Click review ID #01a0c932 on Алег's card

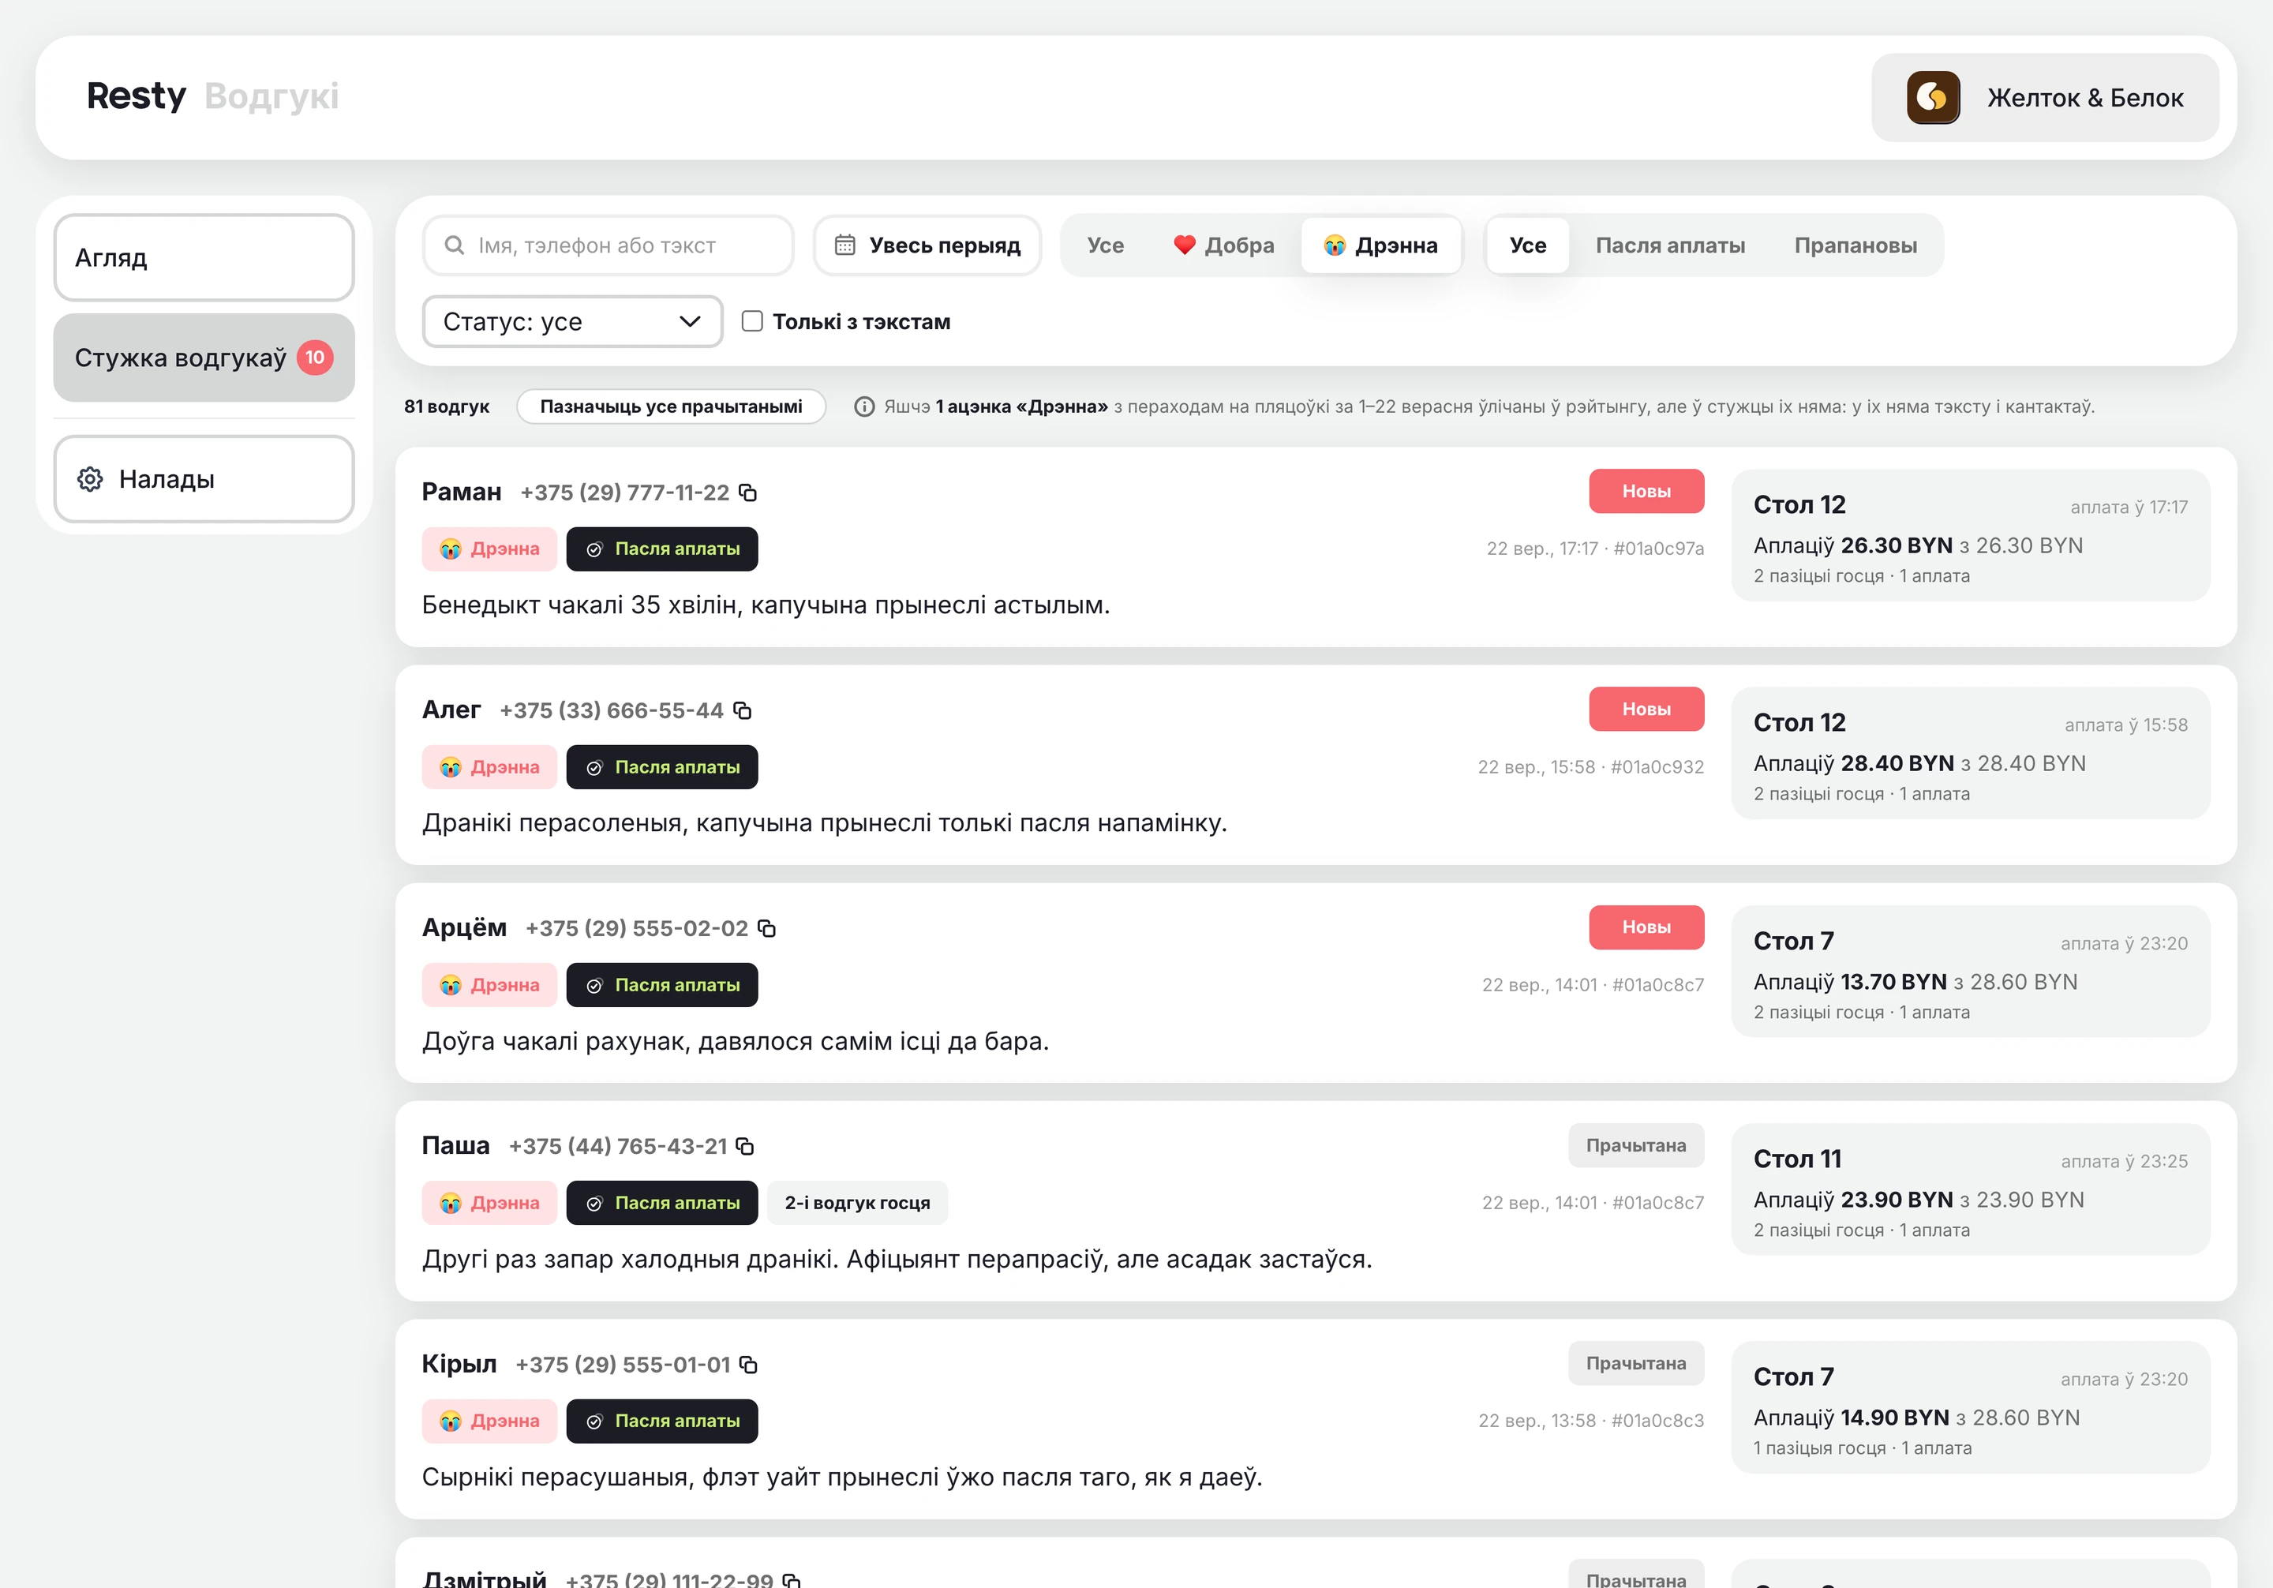(1657, 767)
